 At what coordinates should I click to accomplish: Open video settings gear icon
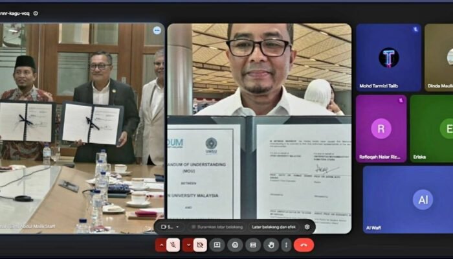(307, 227)
